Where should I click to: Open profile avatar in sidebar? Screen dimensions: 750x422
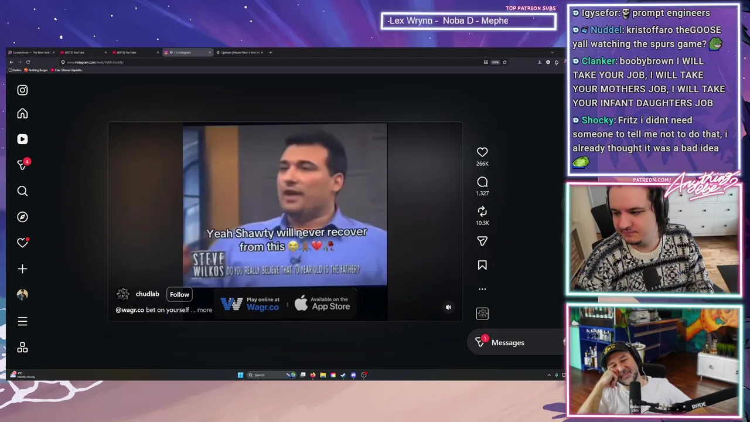coord(22,295)
